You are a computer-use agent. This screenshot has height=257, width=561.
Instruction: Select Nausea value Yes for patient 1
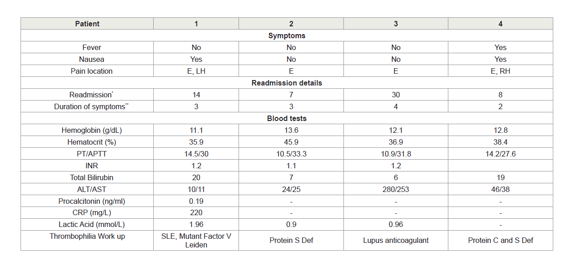196,59
